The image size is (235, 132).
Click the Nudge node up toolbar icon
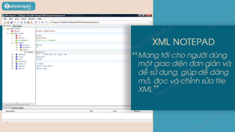point(36,22)
